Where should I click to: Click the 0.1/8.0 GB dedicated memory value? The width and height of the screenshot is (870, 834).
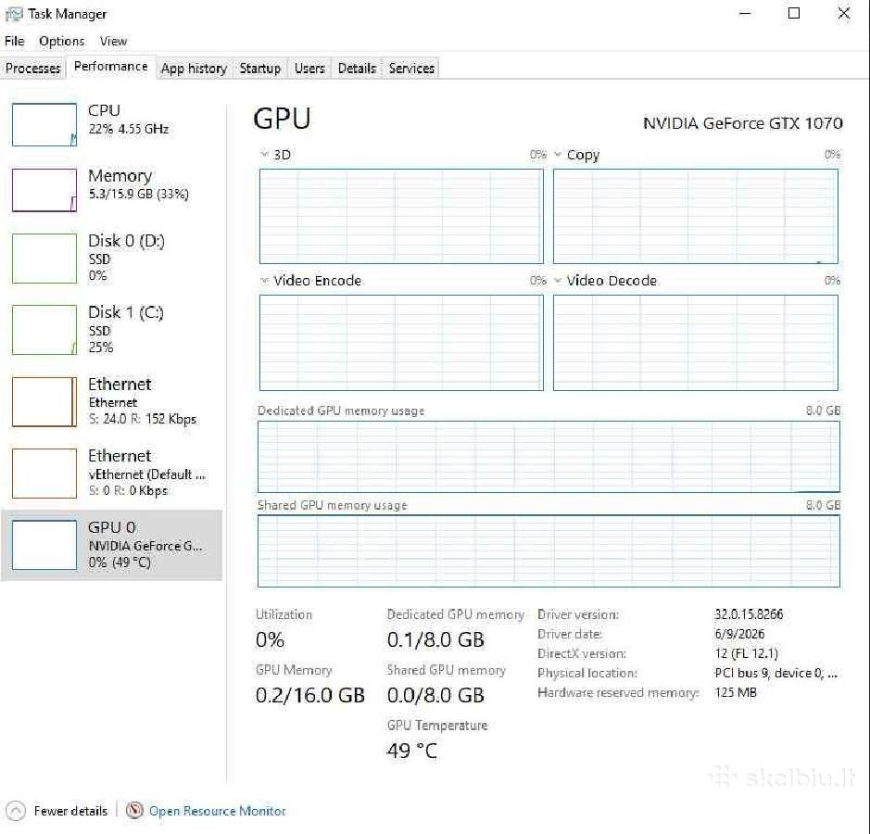click(x=435, y=639)
